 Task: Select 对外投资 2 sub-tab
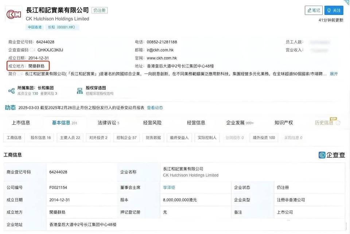(x=98, y=138)
